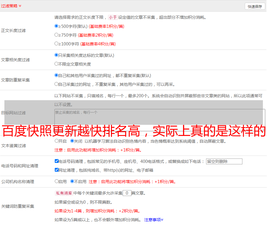Select ≥500字符(默认) length option
Image resolution: width=267 pixels, height=225 pixels.
(x=57, y=26)
